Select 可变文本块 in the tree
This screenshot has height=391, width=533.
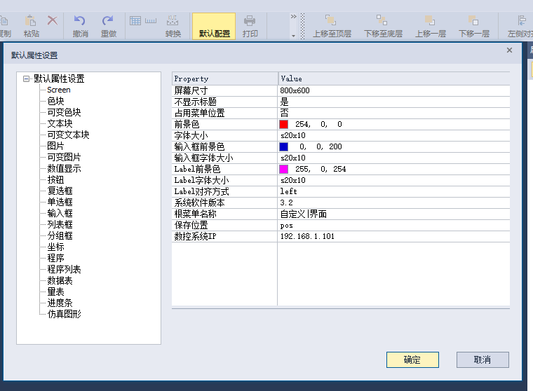coord(68,135)
